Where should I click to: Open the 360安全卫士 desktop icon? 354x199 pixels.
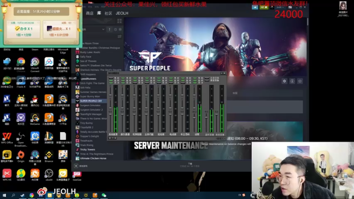click(x=7, y=82)
